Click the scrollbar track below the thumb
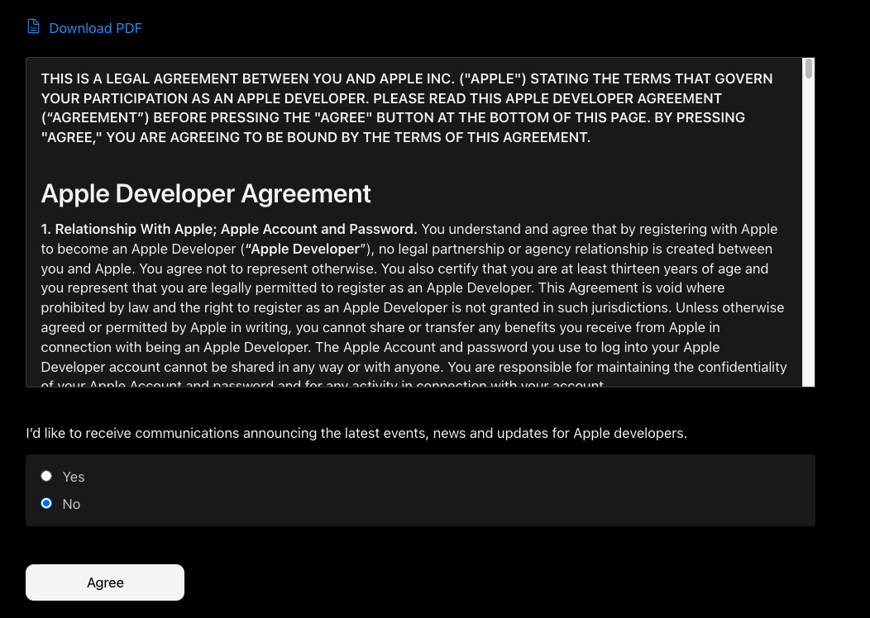The image size is (870, 618). tap(809, 248)
